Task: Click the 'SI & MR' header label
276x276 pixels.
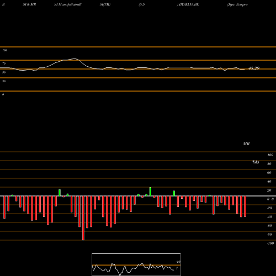Action: (x=29, y=4)
